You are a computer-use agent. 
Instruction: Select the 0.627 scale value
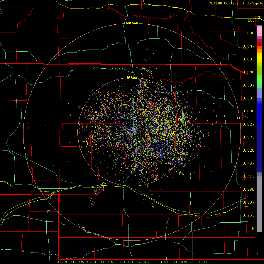click(248, 124)
